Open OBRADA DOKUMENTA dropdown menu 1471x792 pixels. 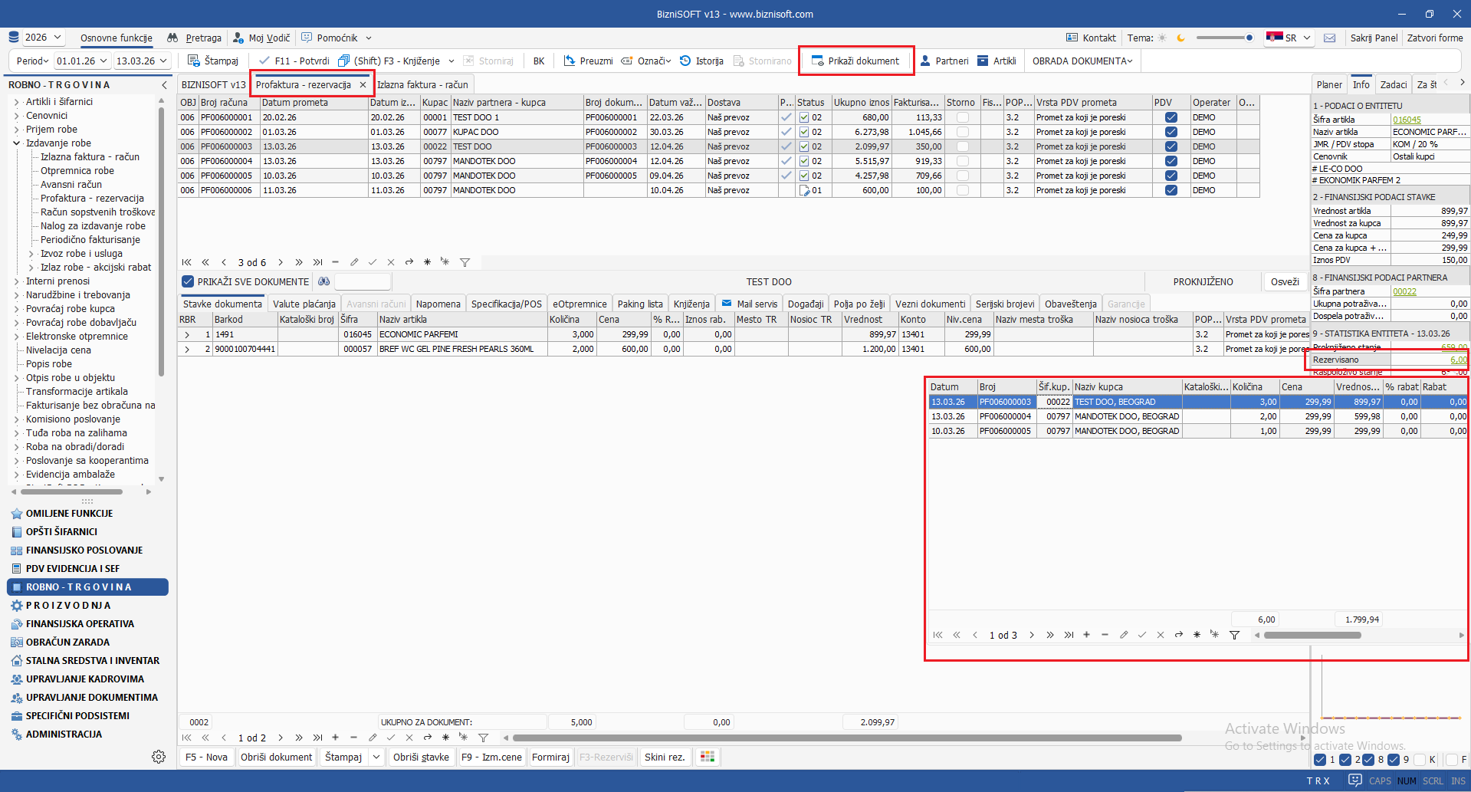pyautogui.click(x=1082, y=61)
